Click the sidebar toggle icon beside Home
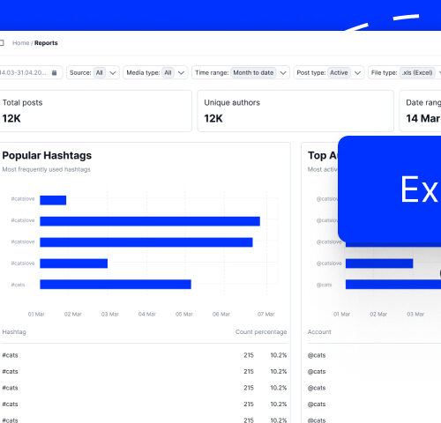 [x=2, y=43]
